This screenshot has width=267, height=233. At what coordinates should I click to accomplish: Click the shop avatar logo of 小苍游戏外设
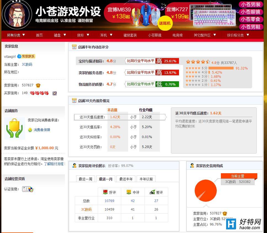[x=17, y=14]
